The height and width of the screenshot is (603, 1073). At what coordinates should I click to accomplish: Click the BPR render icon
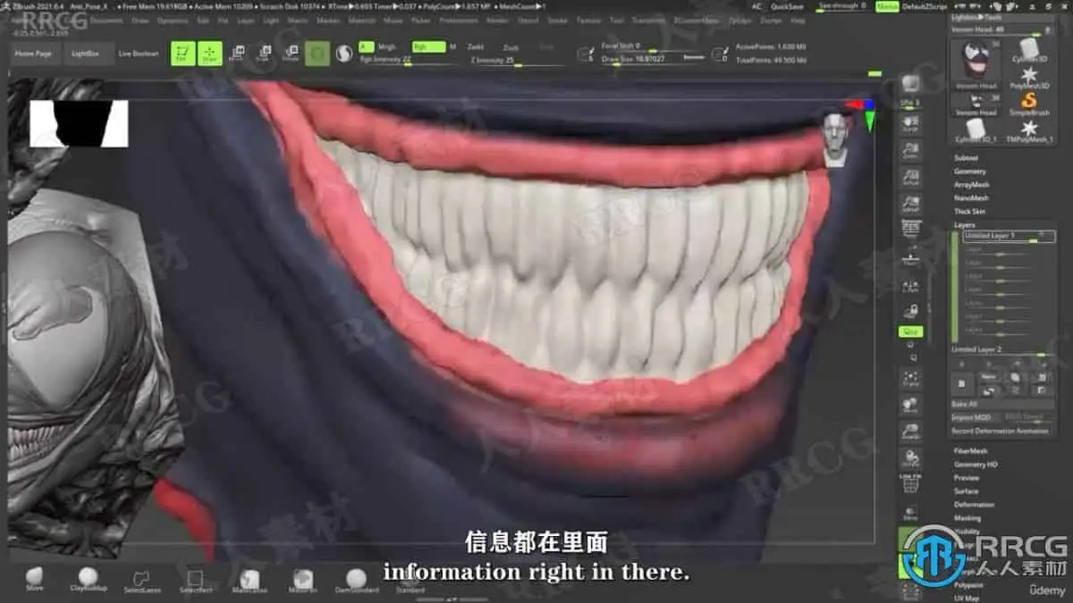[910, 85]
